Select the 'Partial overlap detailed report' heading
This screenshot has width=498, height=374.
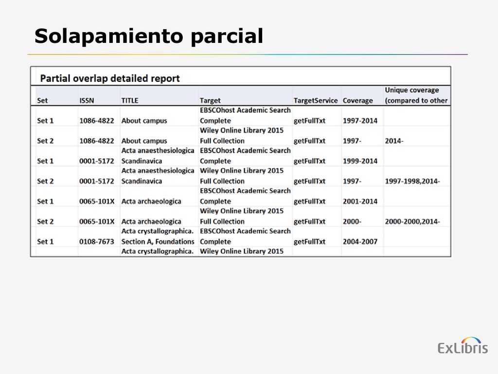pos(110,78)
